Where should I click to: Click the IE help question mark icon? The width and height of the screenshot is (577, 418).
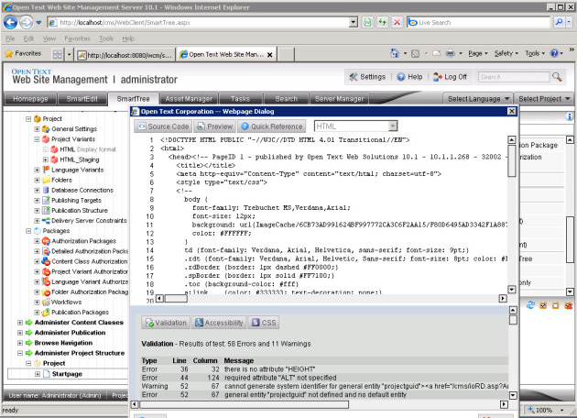(x=554, y=54)
